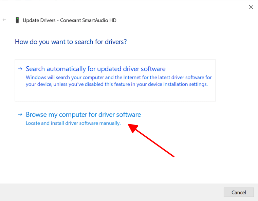Click the 'How do you want to search' heading
Viewport: 258px width, 201px height.
point(71,42)
